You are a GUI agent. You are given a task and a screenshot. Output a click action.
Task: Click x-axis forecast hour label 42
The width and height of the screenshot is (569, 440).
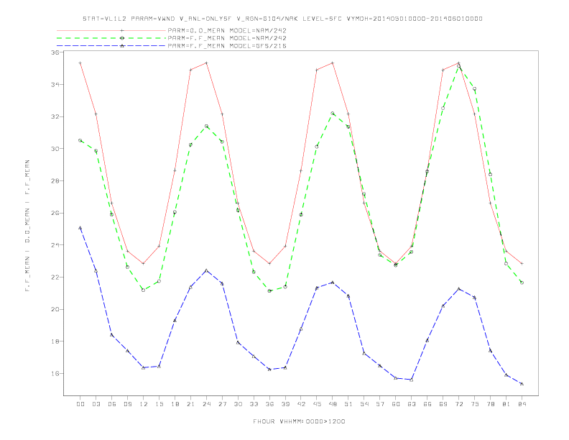click(x=301, y=404)
